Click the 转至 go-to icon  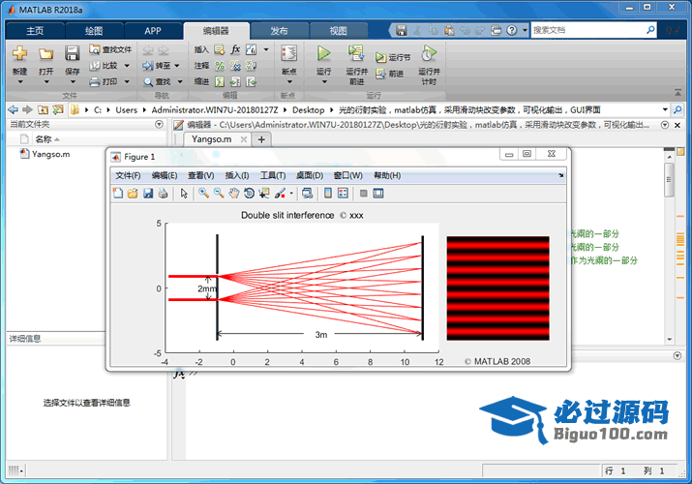click(147, 66)
